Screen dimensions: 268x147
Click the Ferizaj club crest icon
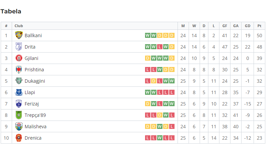19,104
